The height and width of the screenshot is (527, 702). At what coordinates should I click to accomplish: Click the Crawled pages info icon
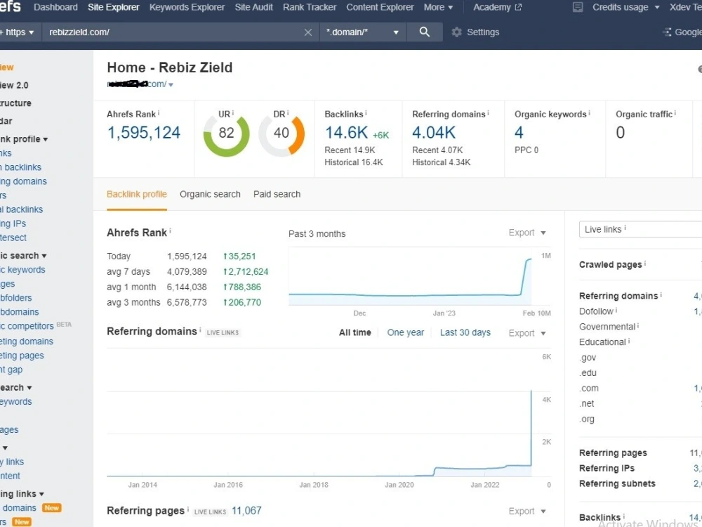click(x=644, y=263)
